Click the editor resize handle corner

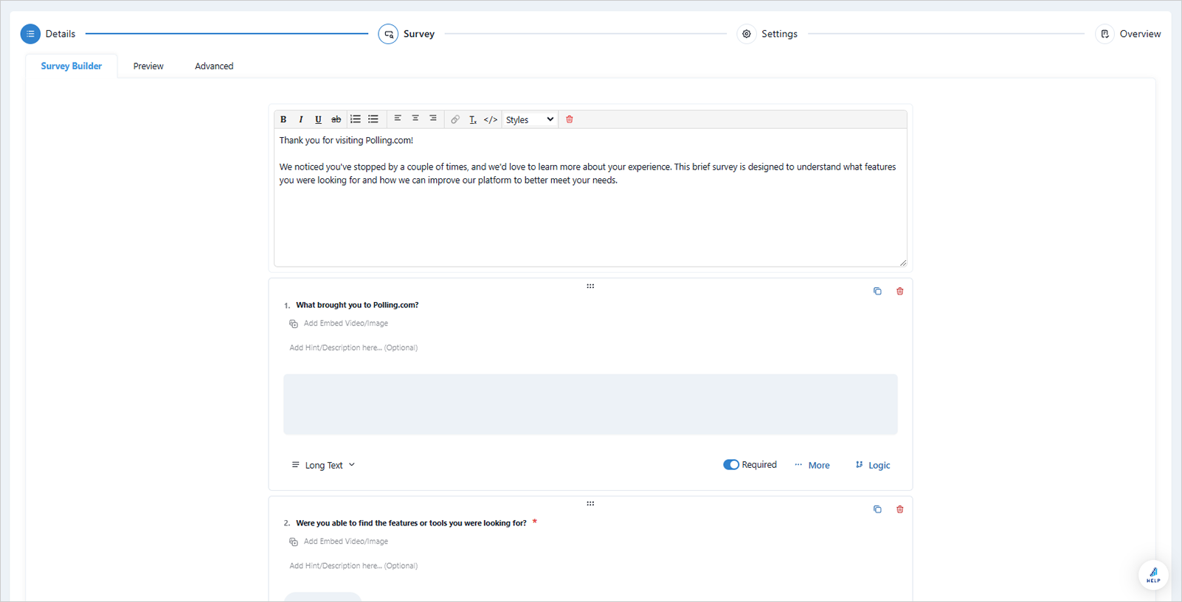click(903, 262)
